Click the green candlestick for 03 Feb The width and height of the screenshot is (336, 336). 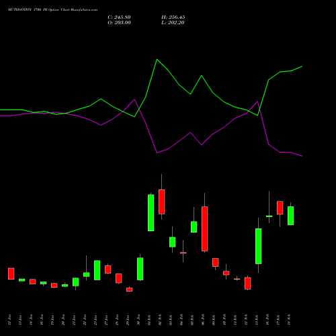[x=173, y=242]
